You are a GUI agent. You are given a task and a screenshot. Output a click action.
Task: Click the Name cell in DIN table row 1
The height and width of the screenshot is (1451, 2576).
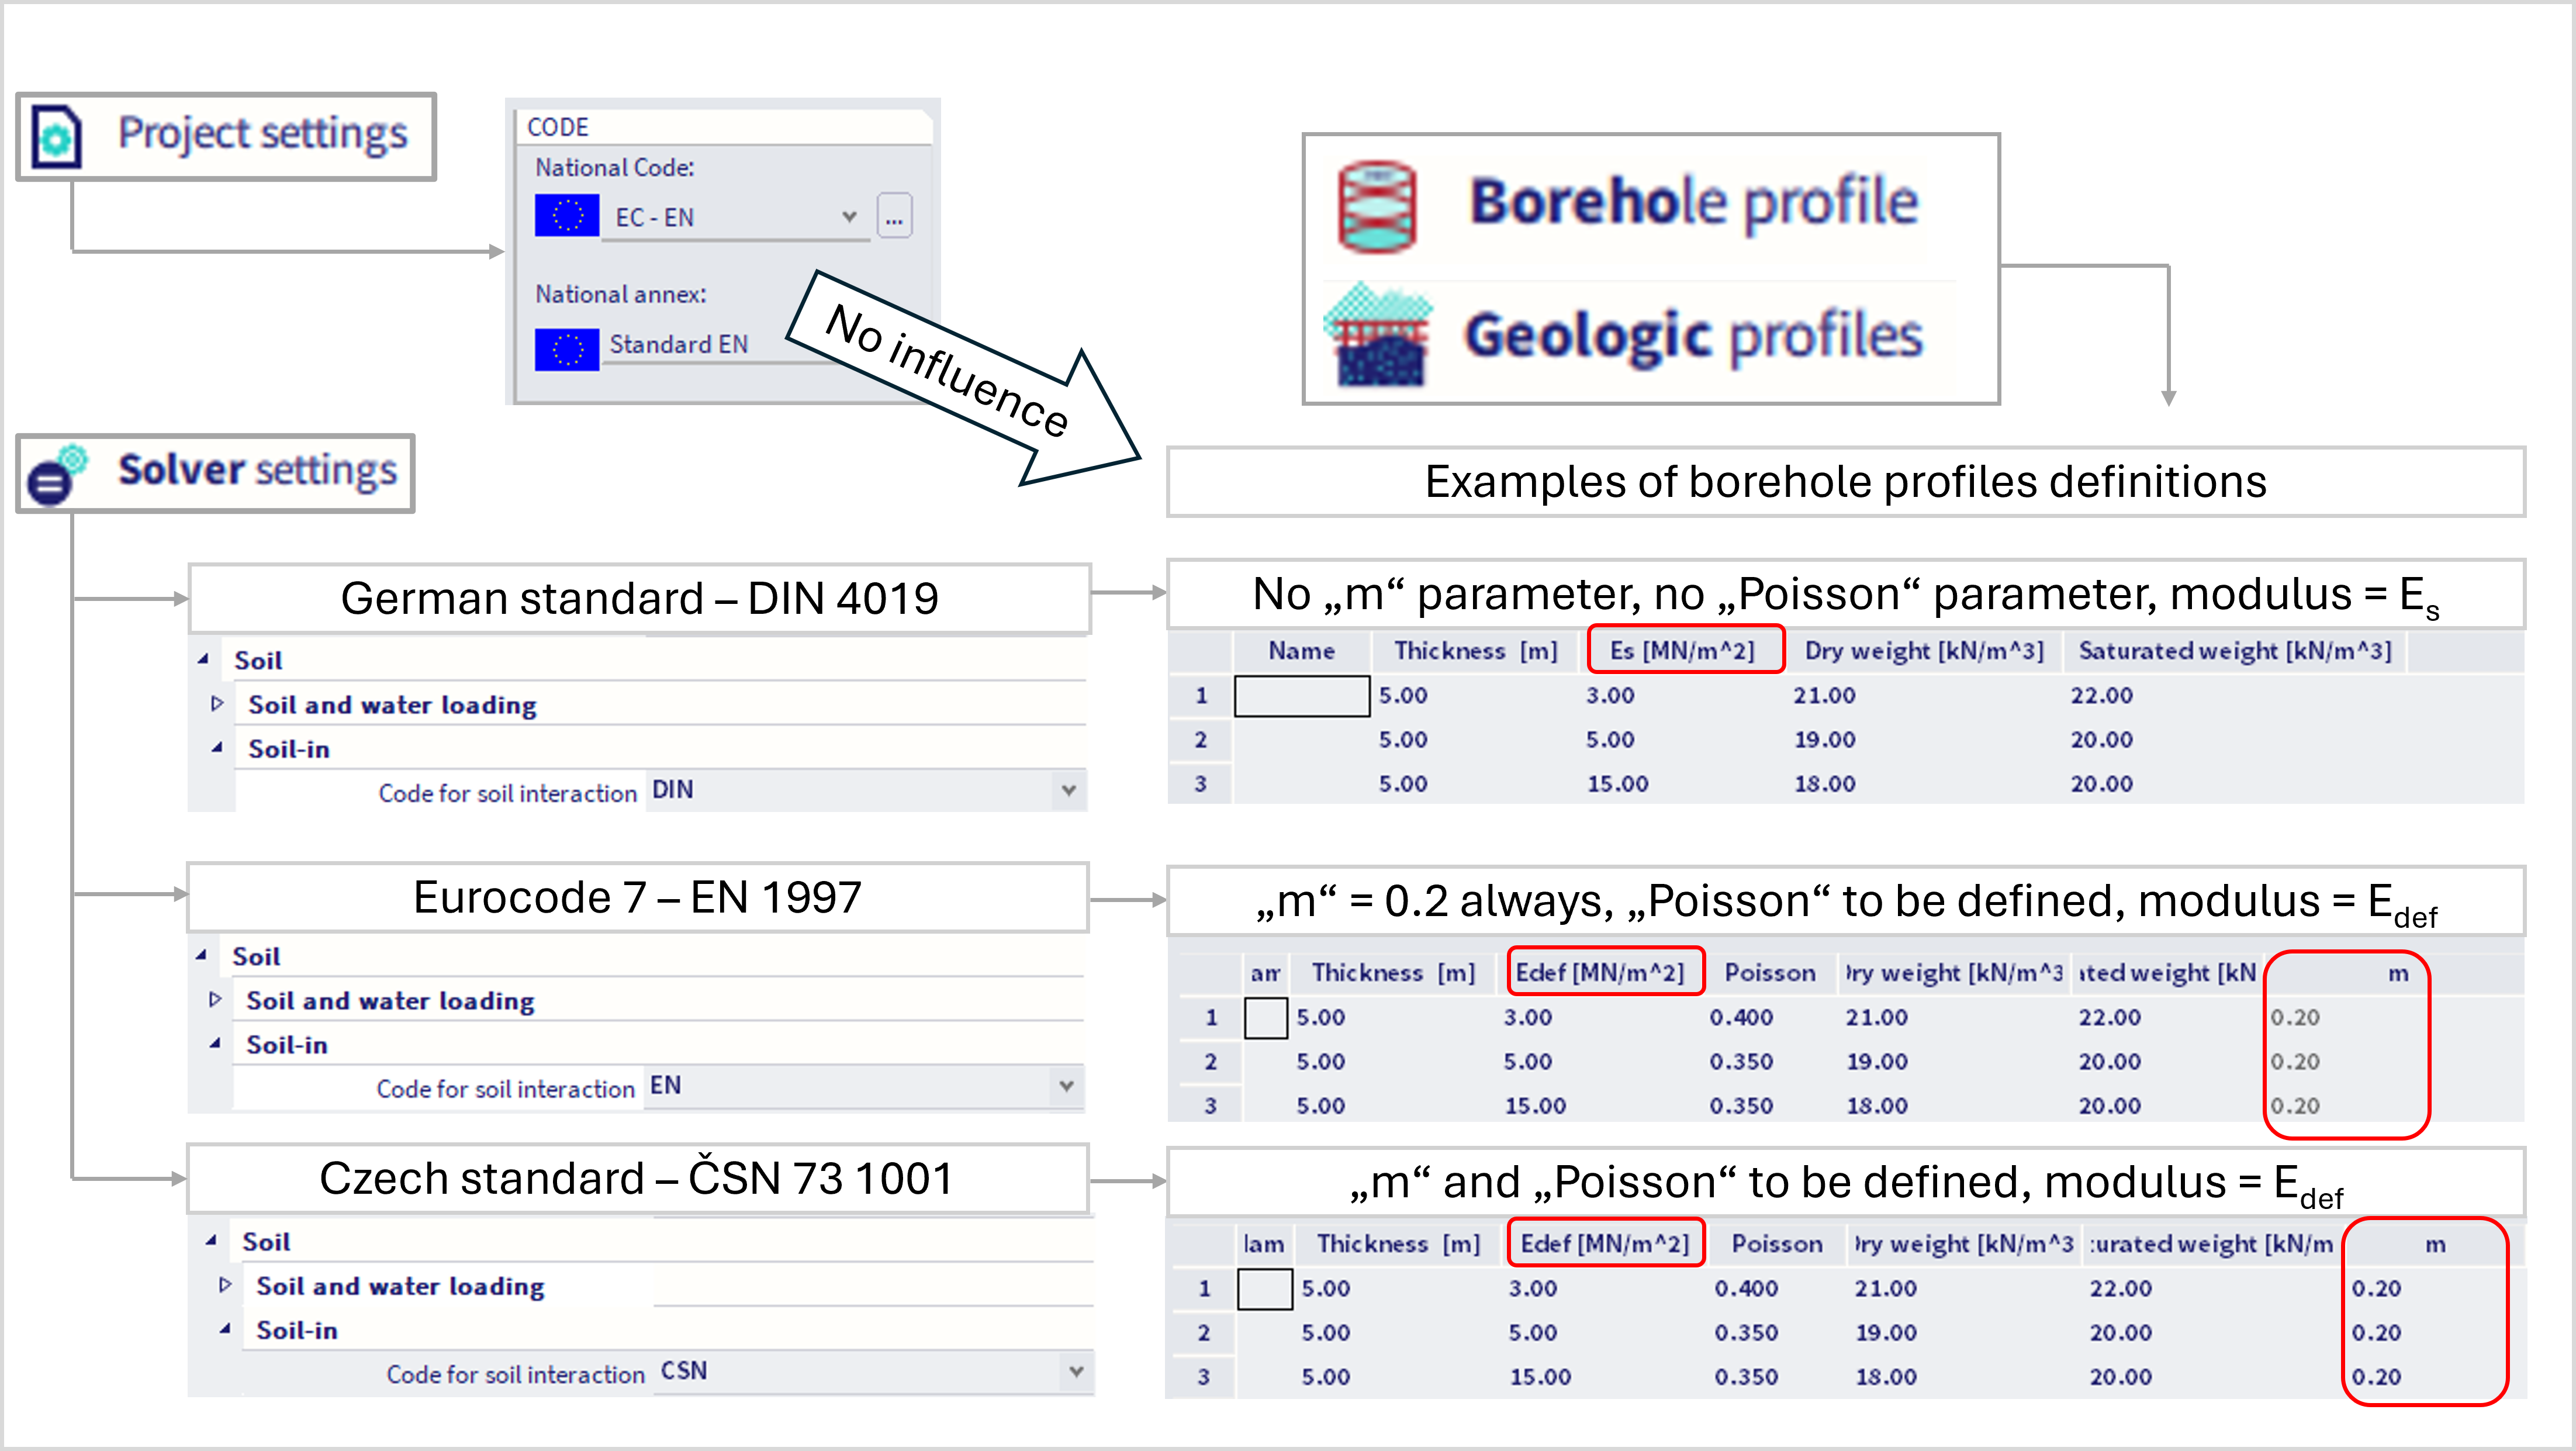pos(1301,696)
